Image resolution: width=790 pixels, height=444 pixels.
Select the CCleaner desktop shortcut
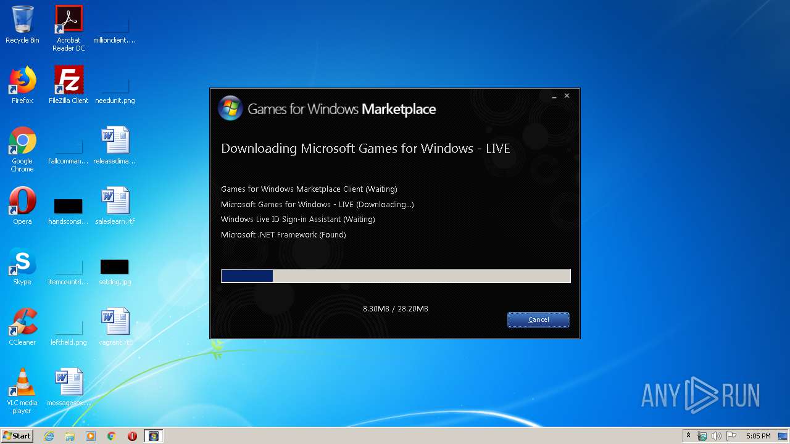[22, 327]
